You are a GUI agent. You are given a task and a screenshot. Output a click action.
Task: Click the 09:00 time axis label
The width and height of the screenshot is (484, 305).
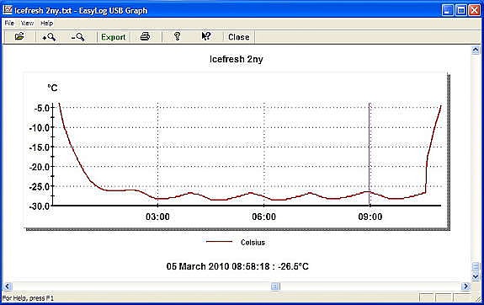370,217
